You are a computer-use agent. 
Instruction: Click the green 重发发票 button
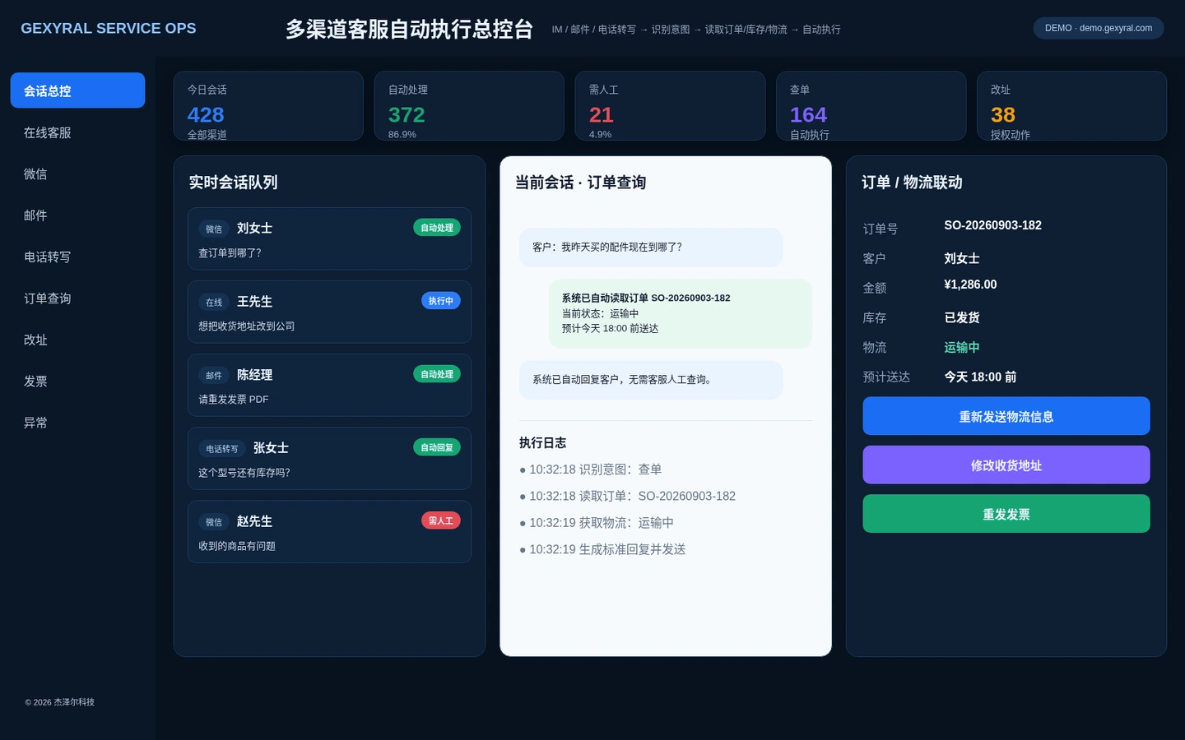point(1006,514)
